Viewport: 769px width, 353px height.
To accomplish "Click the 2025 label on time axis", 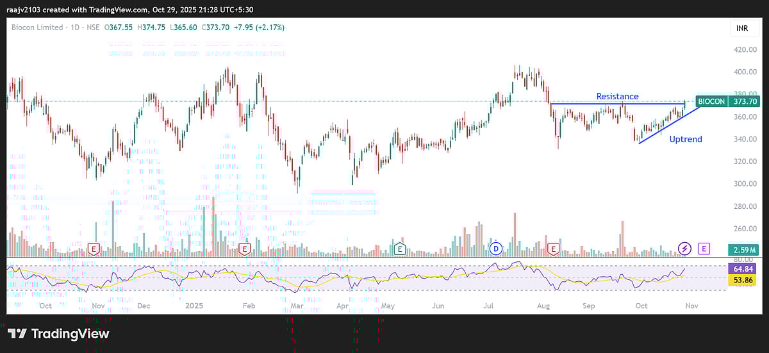I will point(193,306).
